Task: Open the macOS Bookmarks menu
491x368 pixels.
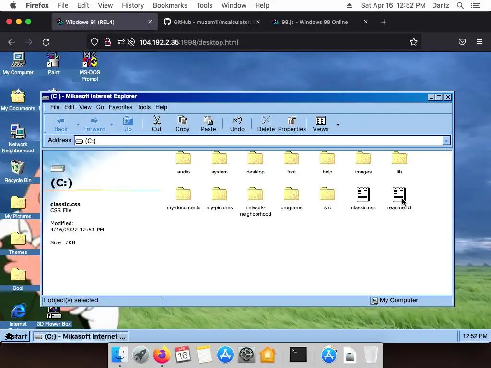Action: click(x=170, y=5)
